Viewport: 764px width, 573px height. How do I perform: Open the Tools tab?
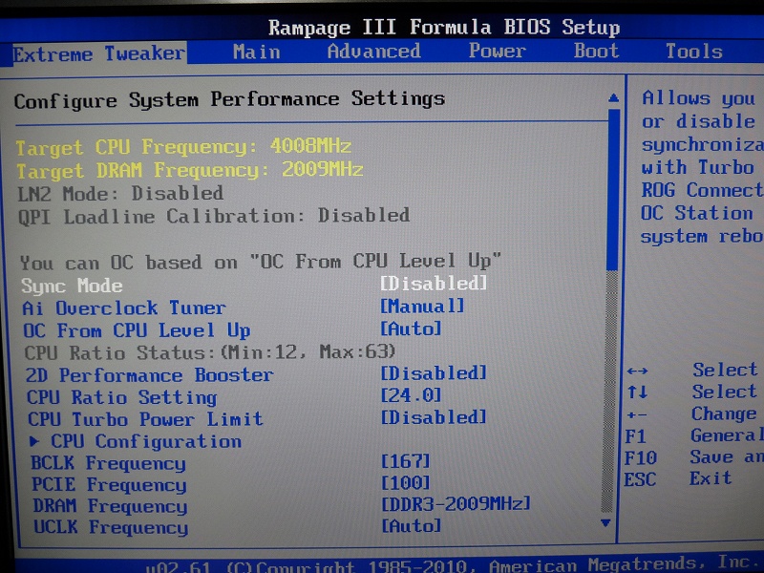pos(694,52)
